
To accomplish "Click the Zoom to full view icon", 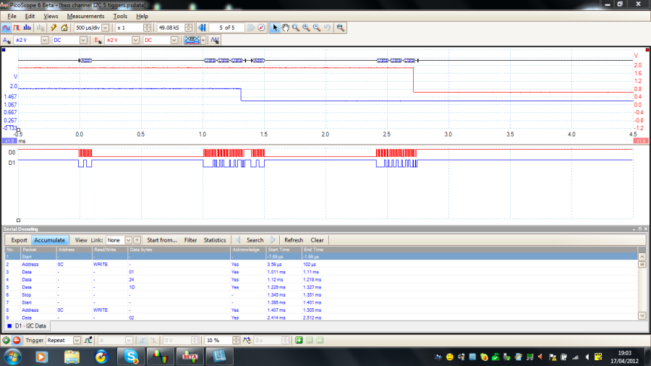I will pos(341,27).
